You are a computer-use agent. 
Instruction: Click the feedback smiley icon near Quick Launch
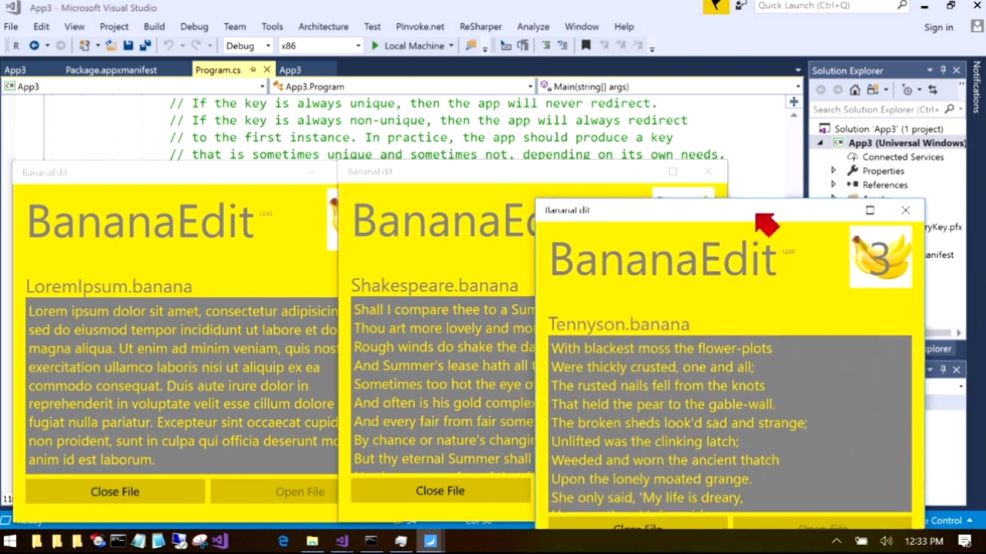tap(740, 6)
